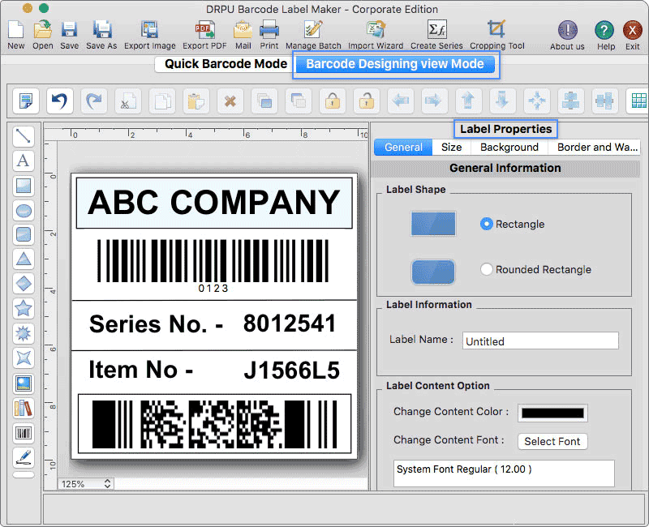Viewport: 649px width, 527px height.
Task: Switch to the Background tab
Action: pyautogui.click(x=509, y=147)
